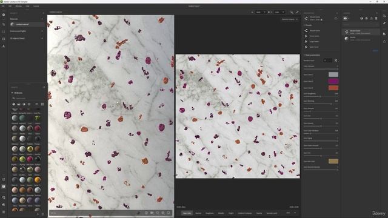Viewport: 388px width, 218px height.
Task: Toggle the sphere material filter in Assets
Action: click(13, 104)
